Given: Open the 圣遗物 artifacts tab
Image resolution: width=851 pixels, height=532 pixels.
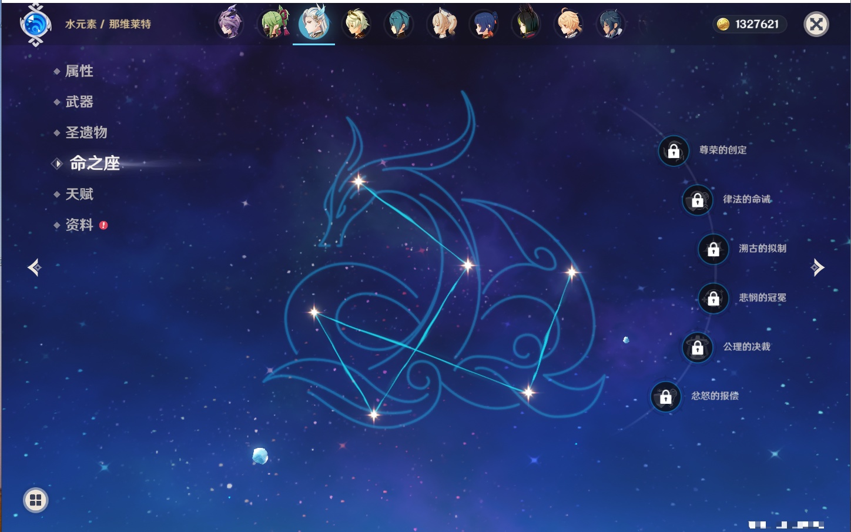Looking at the screenshot, I should pyautogui.click(x=86, y=132).
